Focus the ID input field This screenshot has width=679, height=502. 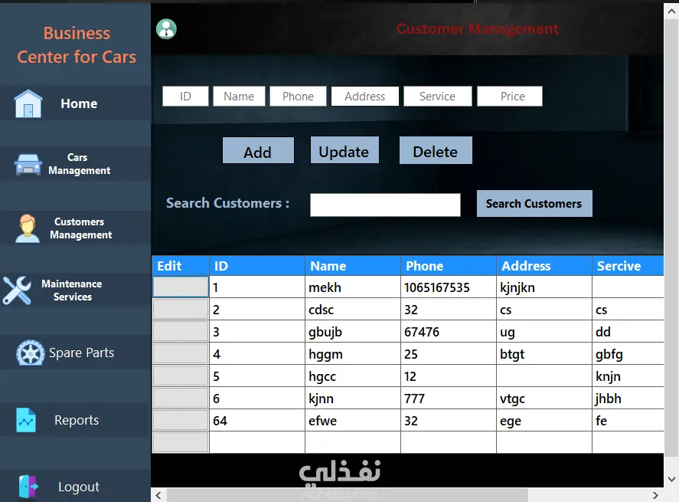tap(185, 97)
